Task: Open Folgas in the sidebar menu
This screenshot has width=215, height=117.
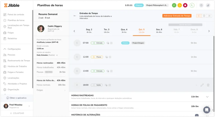Action: [8, 33]
